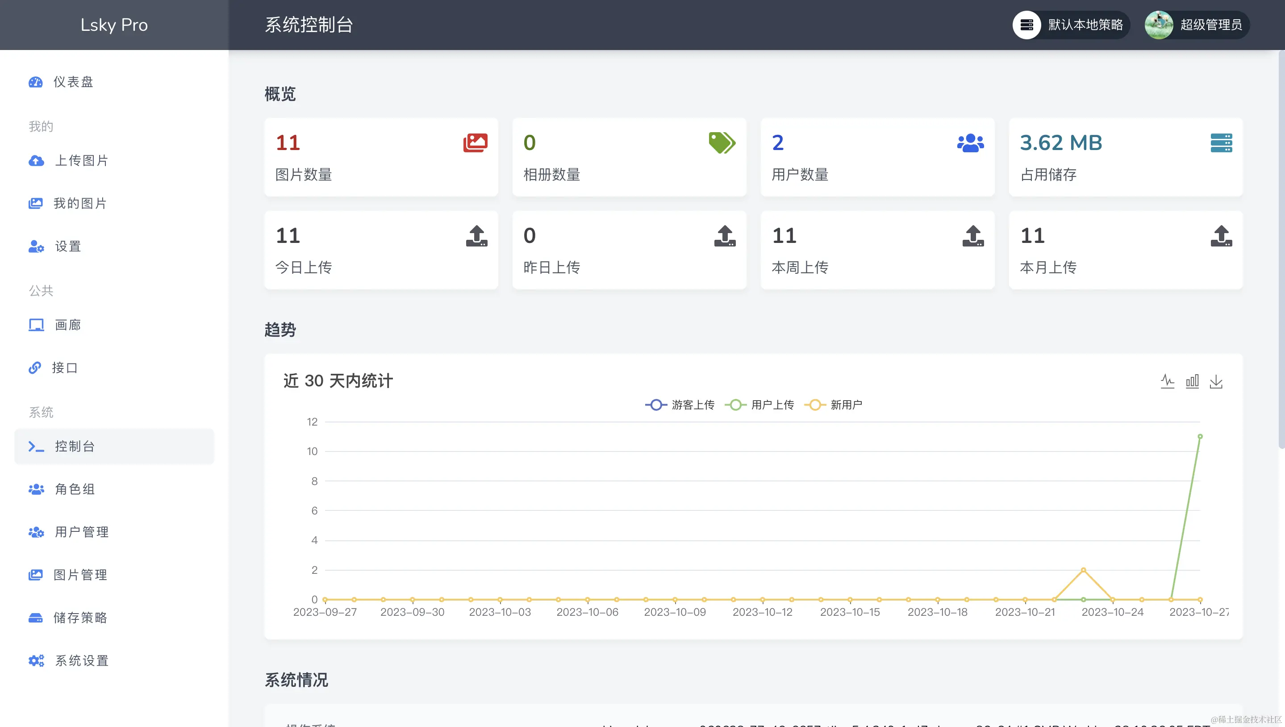Image resolution: width=1285 pixels, height=727 pixels.
Task: Click the green album tag icon
Action: tap(722, 143)
